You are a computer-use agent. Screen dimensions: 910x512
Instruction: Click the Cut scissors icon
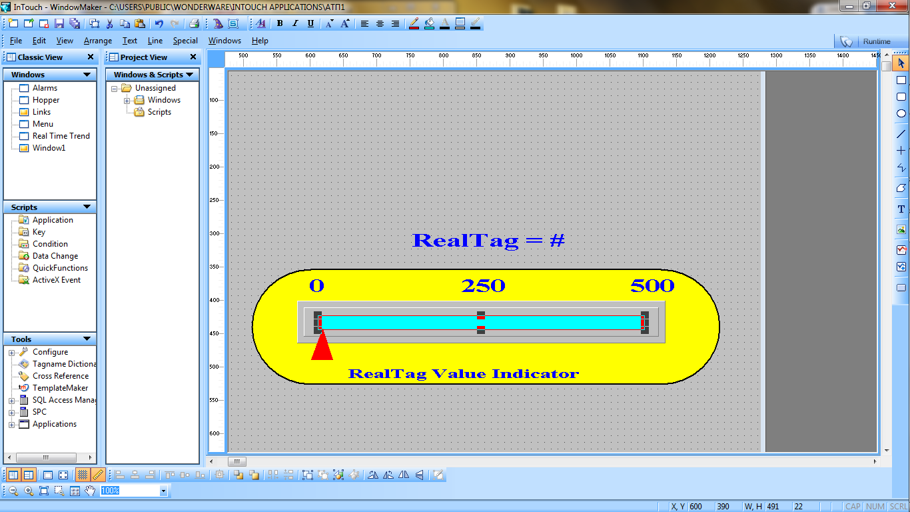tap(109, 23)
